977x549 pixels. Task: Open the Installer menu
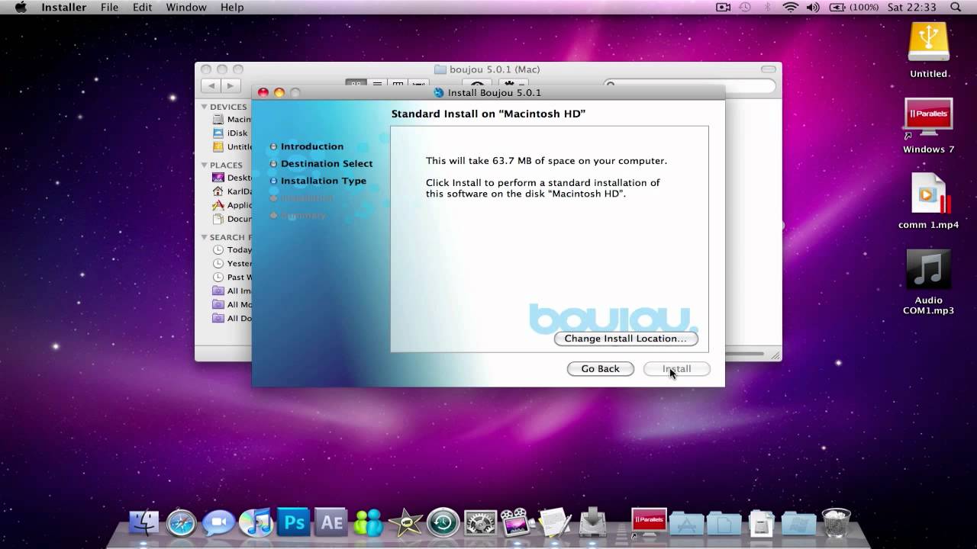[64, 7]
